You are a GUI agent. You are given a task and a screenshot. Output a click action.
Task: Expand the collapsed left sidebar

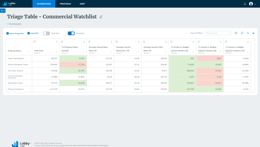pyautogui.click(x=3, y=11)
